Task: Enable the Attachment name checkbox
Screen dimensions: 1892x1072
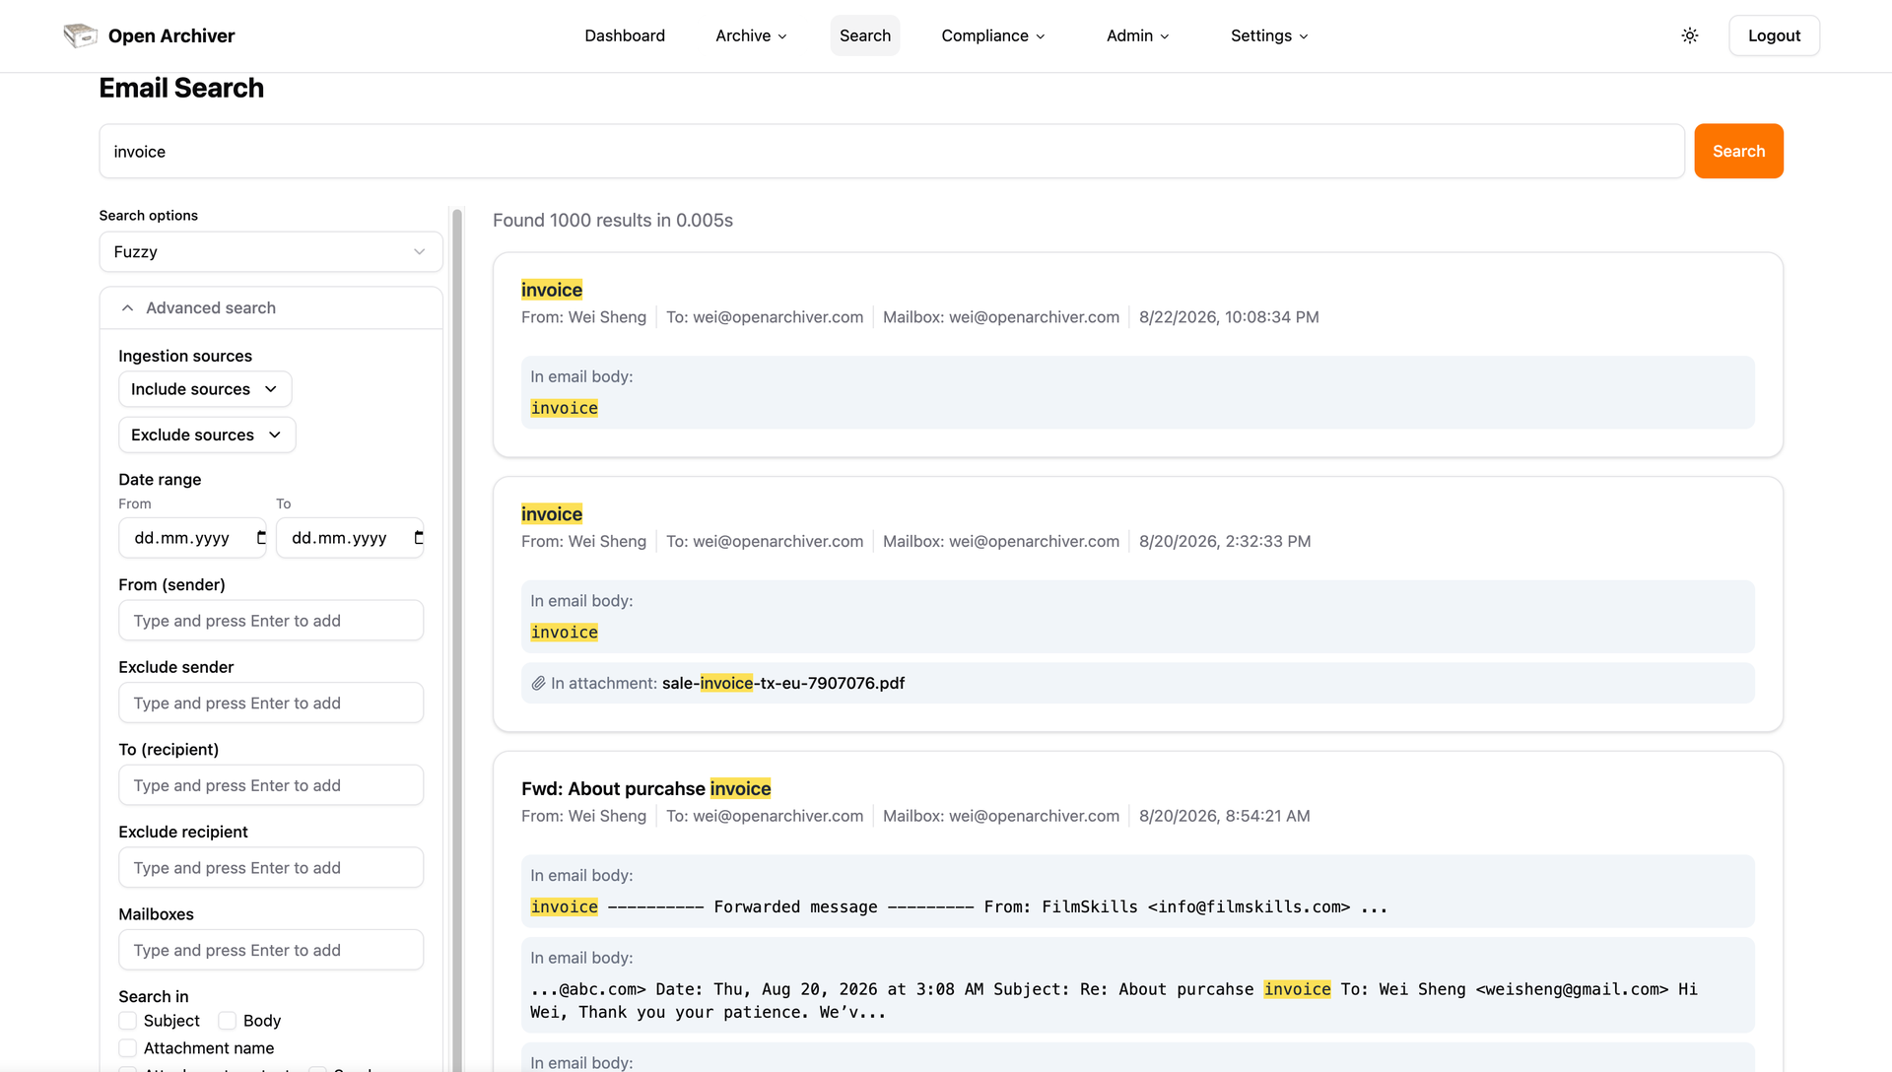Action: point(128,1048)
